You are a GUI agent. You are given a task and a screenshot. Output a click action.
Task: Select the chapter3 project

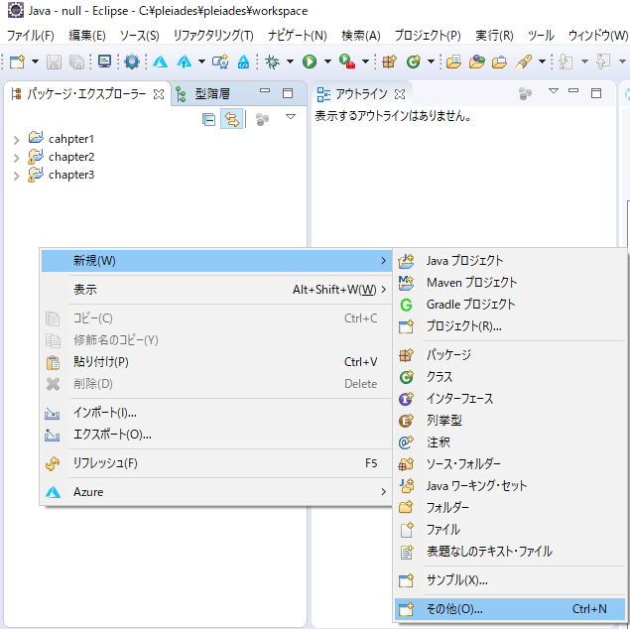tap(71, 176)
